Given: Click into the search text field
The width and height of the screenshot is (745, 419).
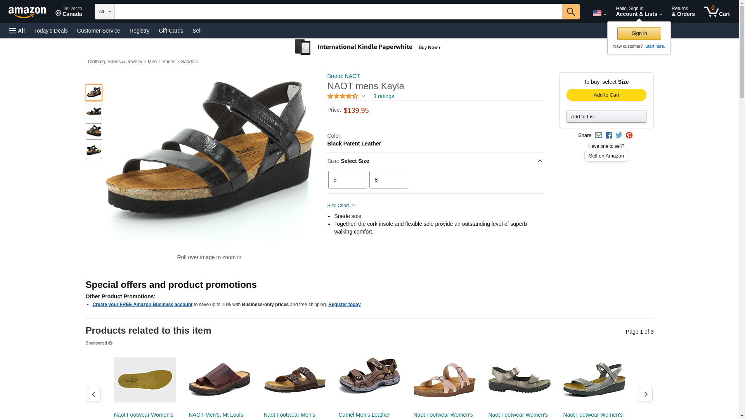Looking at the screenshot, I should (x=338, y=12).
